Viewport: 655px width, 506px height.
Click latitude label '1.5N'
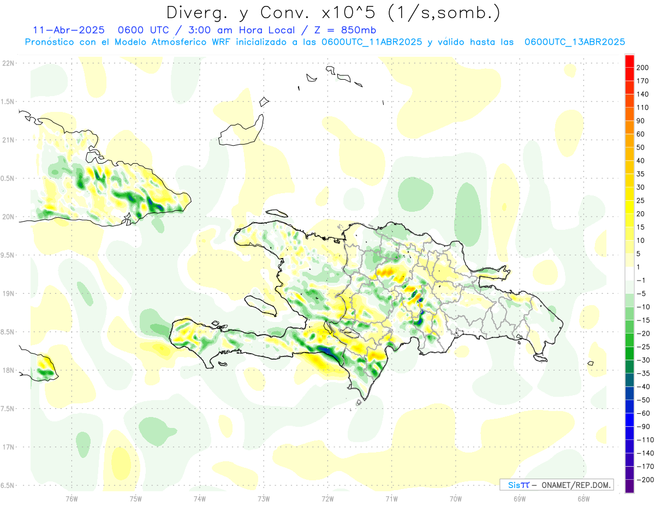(8, 102)
